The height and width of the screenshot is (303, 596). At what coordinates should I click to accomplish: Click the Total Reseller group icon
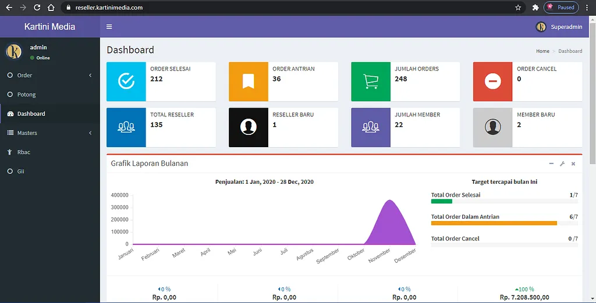[126, 127]
